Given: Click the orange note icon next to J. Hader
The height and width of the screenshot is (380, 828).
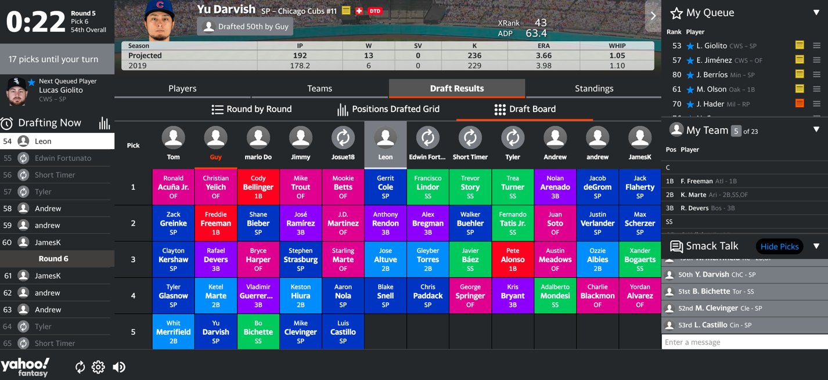Looking at the screenshot, I should [800, 104].
